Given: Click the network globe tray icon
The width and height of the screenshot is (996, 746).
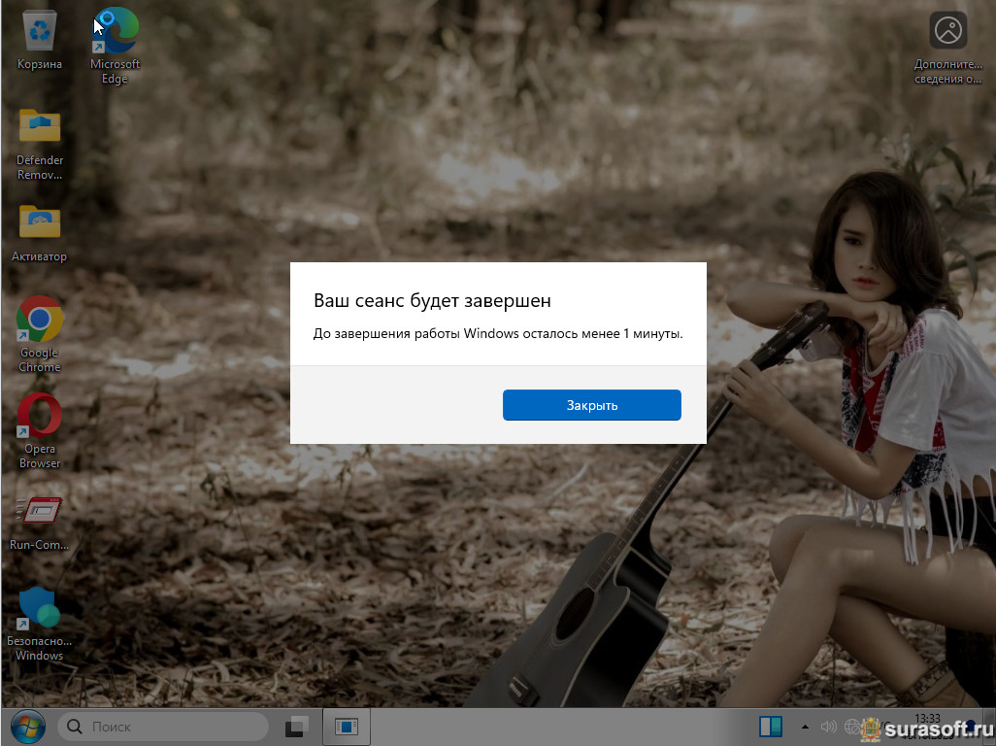Looking at the screenshot, I should pos(852,727).
